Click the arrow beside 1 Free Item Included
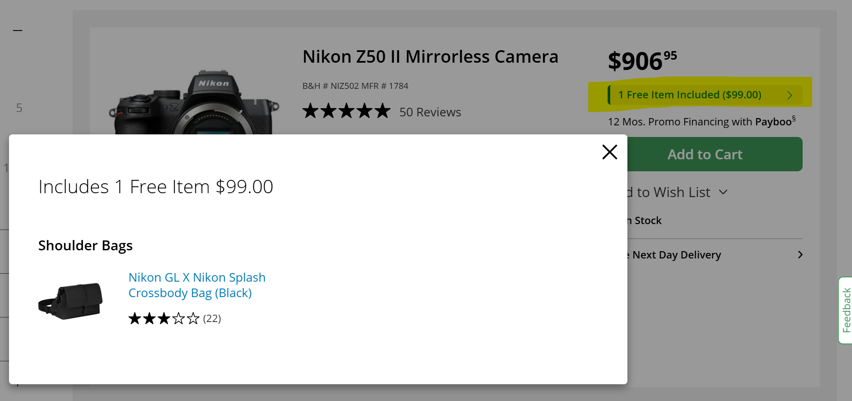Screen dimensions: 852x401 pos(789,95)
